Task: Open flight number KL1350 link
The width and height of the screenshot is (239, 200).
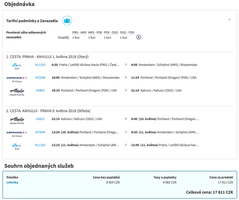Action: pyautogui.click(x=40, y=65)
